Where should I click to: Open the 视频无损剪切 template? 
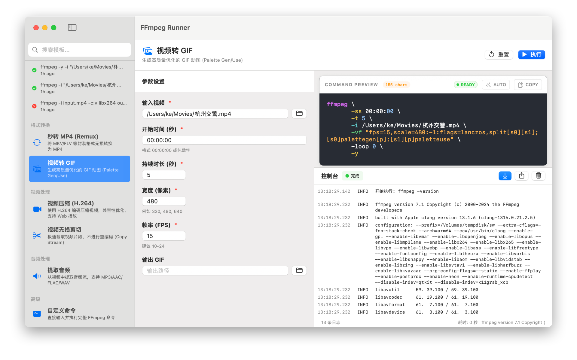tap(80, 236)
